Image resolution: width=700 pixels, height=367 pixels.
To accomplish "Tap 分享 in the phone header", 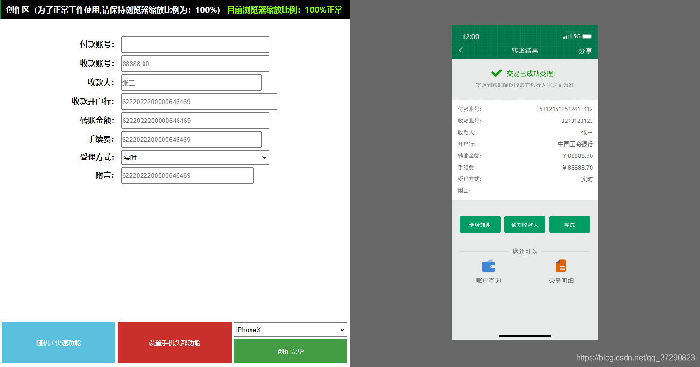I will point(585,51).
